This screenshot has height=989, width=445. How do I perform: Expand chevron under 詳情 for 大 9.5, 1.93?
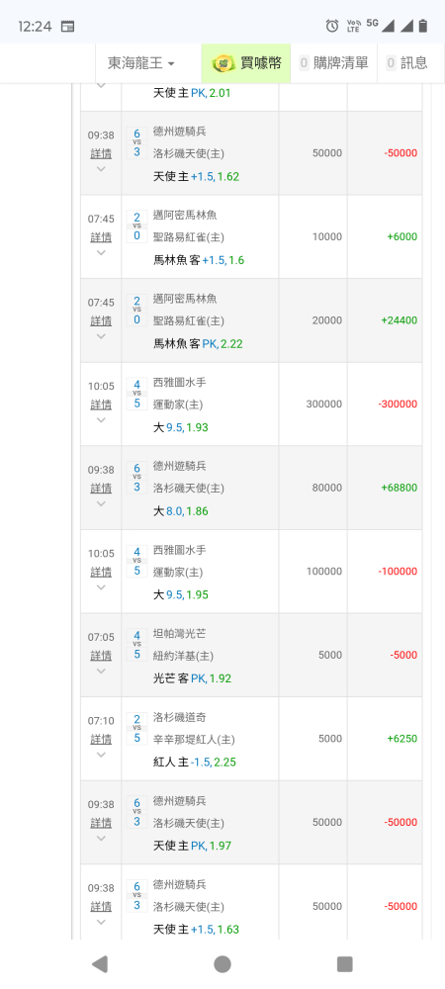[101, 420]
